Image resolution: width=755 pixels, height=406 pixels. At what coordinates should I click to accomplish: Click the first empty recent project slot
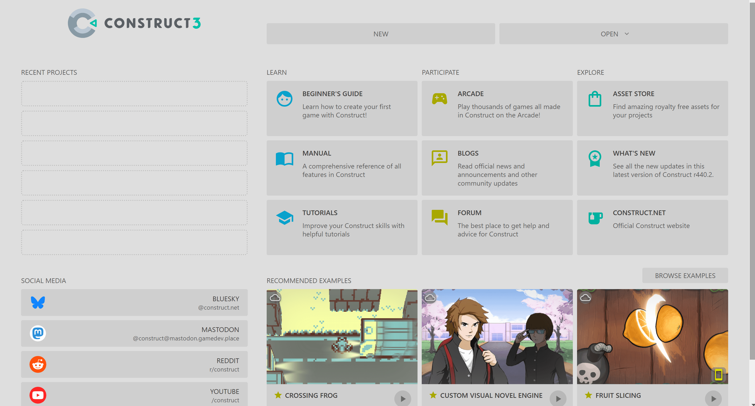[x=134, y=94]
